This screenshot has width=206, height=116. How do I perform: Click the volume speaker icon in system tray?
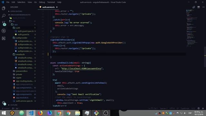(185, 113)
